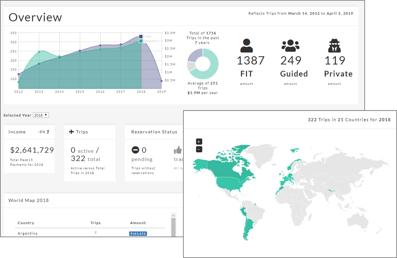Screen dimensions: 397x258
Task: Change the year to 2018 in the year selector
Action: tap(41, 115)
